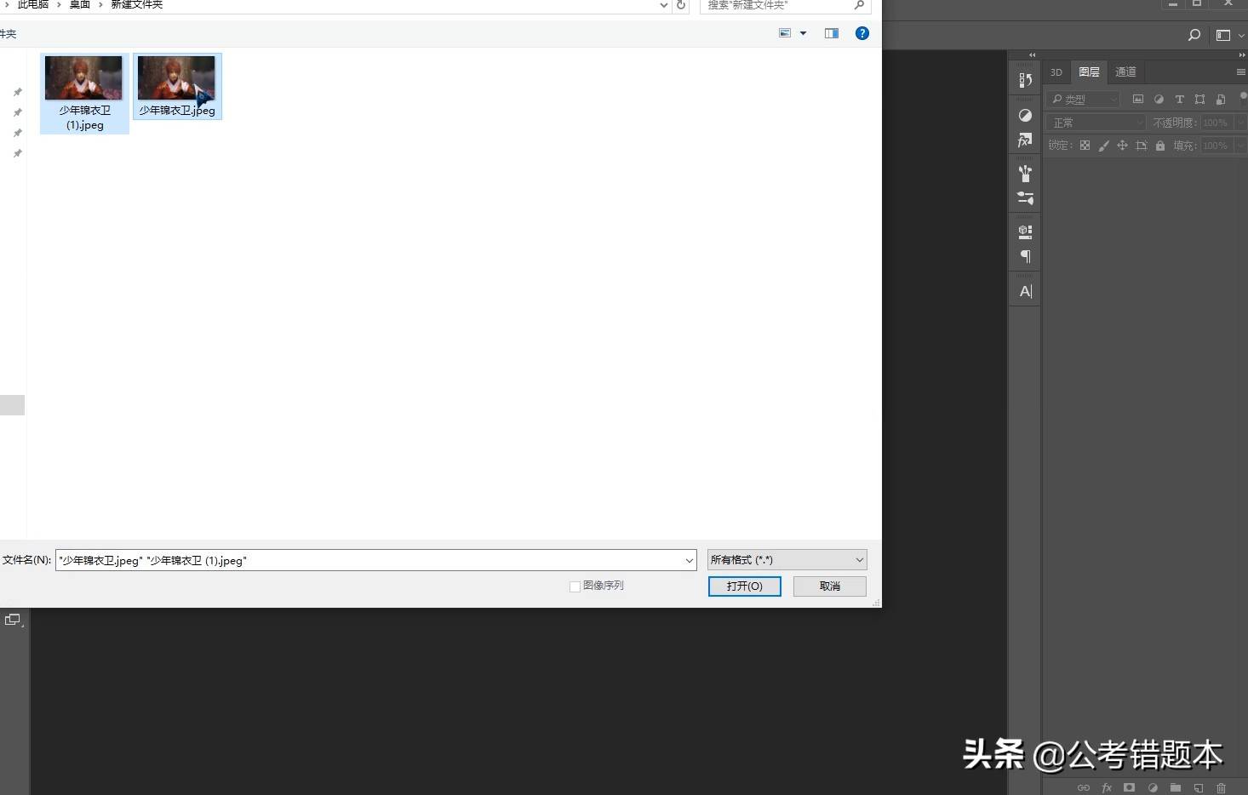Viewport: 1248px width, 795px height.
Task: Toggle lock transparent pixels icon
Action: [x=1085, y=146]
